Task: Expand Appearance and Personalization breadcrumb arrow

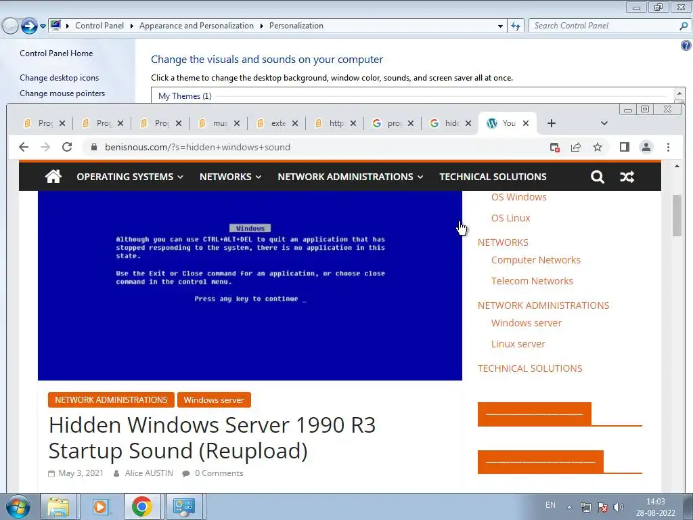Action: pyautogui.click(x=262, y=26)
